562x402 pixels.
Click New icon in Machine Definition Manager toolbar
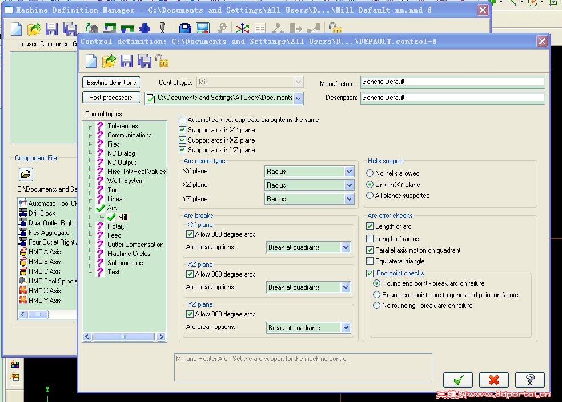coord(17,29)
